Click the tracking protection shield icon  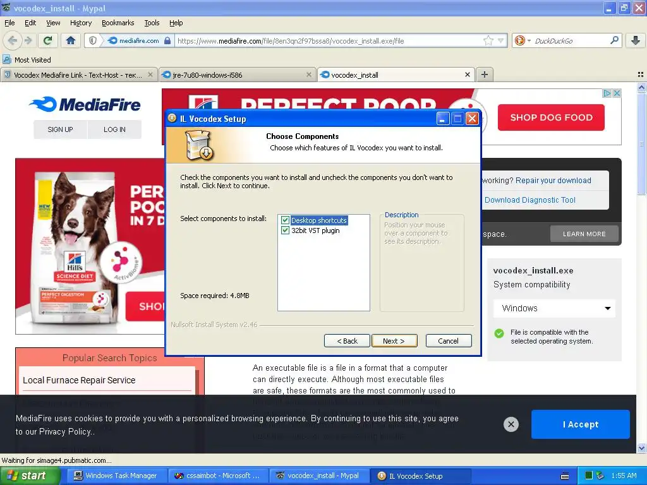(x=93, y=40)
